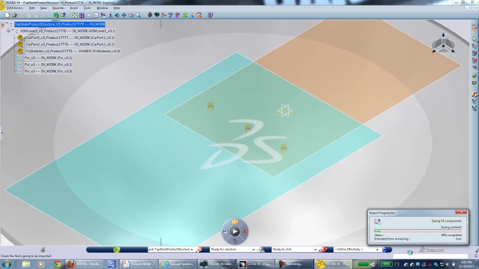Click the 3D orientation compass in viewport
Image resolution: width=479 pixels, height=269 pixels.
443,44
